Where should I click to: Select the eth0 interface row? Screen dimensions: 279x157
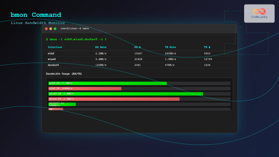tap(109, 53)
